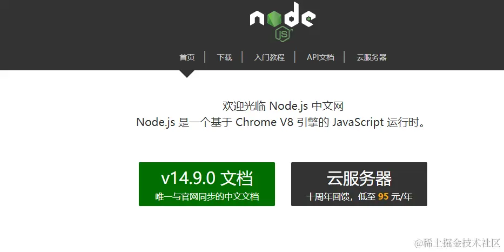The image size is (504, 252).
Task: Click the dark 云服务器 promotion button
Action: coord(359,184)
